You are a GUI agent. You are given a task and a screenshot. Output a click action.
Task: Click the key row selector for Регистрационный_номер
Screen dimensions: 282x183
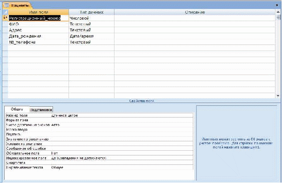point(5,18)
